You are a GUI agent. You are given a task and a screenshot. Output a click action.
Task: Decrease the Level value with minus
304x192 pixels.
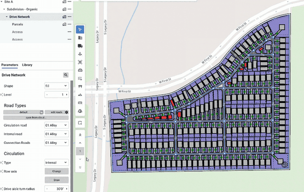point(47,95)
